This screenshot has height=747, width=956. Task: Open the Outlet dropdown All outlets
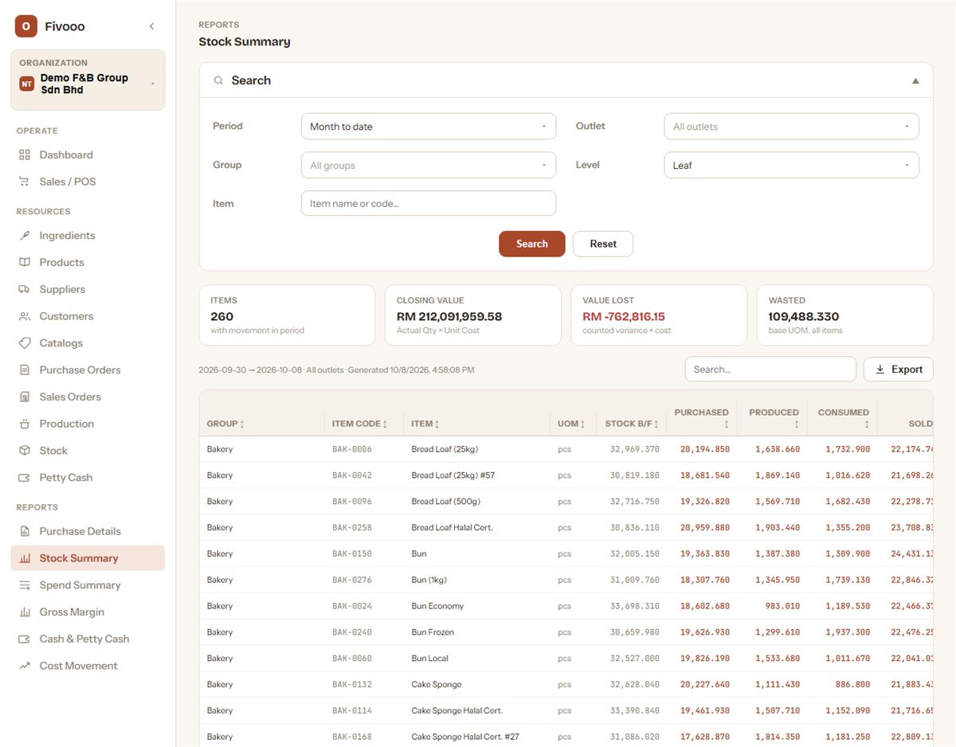click(791, 127)
